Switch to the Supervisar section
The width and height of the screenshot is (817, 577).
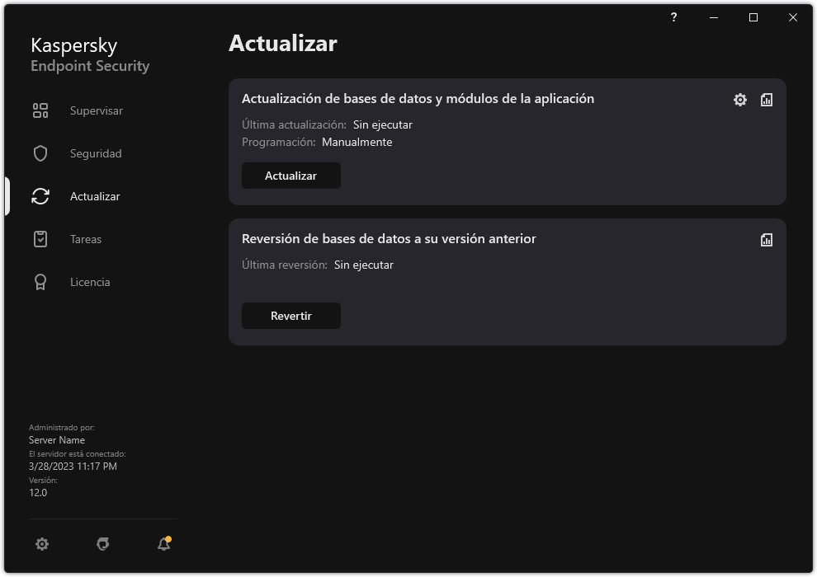(95, 110)
